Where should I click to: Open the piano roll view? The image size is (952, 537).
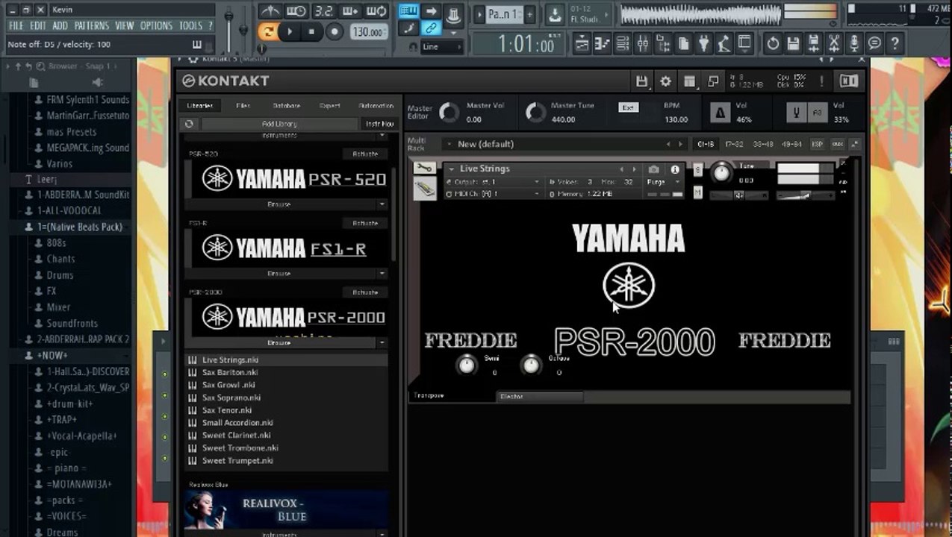(602, 43)
